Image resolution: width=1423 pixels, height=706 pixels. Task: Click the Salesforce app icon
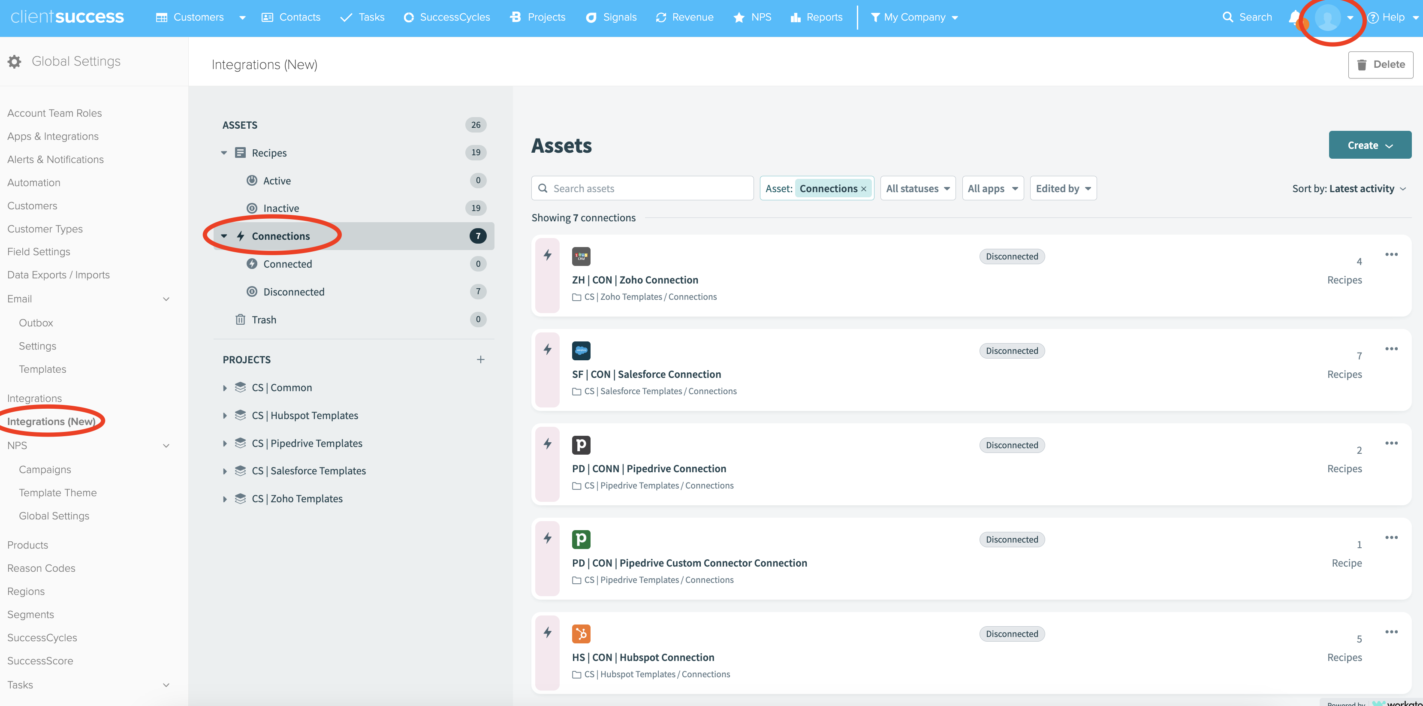pyautogui.click(x=581, y=351)
